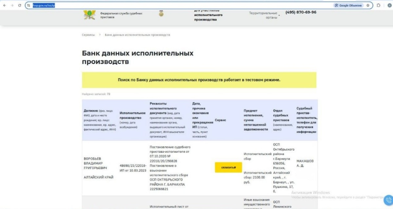Click phone number (495) 870-69-96
393x209 pixels.
point(301,12)
